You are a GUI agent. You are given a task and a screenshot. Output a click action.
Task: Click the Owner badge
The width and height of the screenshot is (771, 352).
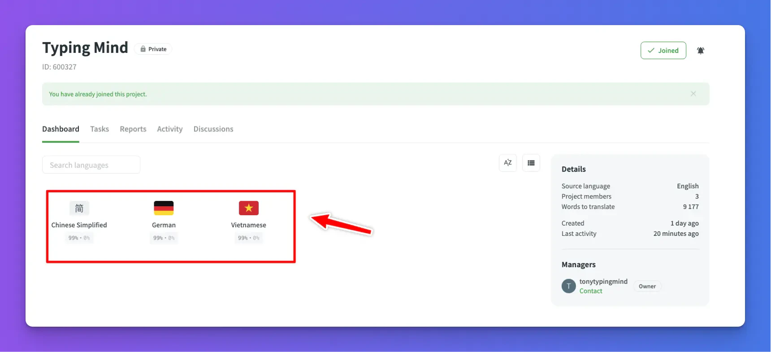coord(647,287)
